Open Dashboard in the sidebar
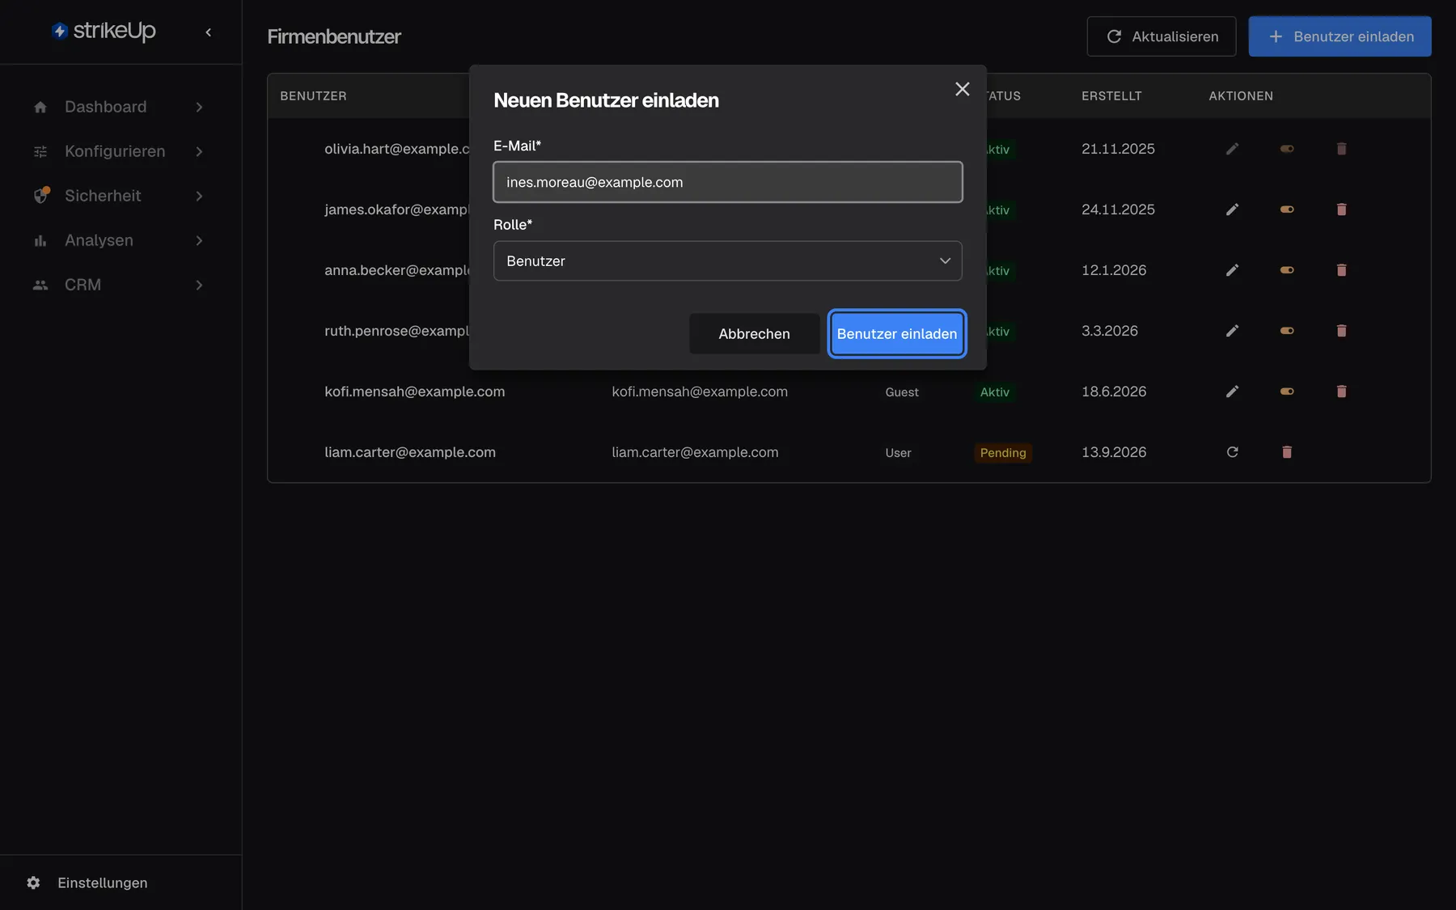 [x=105, y=107]
